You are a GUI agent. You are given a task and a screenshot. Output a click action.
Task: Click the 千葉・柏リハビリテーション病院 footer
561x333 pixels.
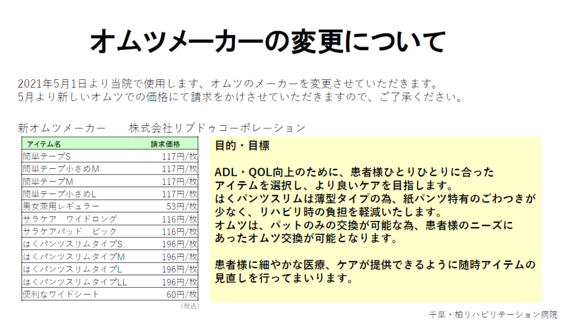click(494, 314)
